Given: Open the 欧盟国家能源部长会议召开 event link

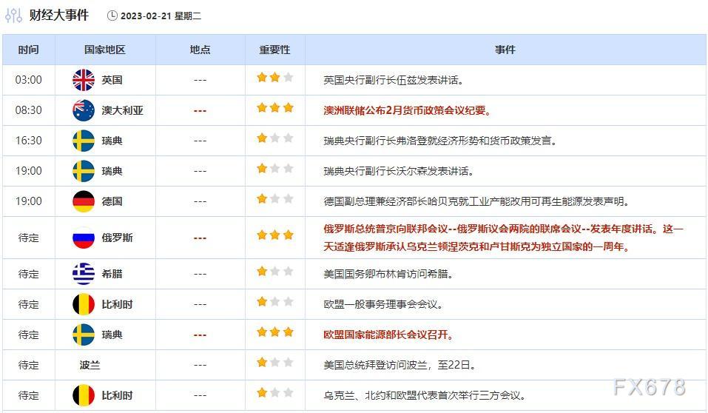Looking at the screenshot, I should point(388,335).
